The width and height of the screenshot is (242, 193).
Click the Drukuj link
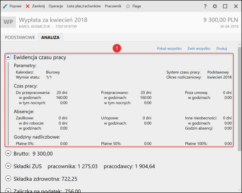(222, 49)
